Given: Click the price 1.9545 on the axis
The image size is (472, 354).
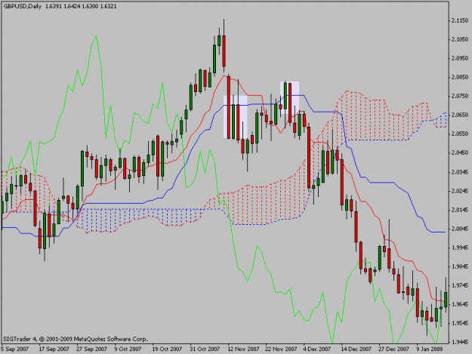Looking at the screenshot, I should 460,323.
